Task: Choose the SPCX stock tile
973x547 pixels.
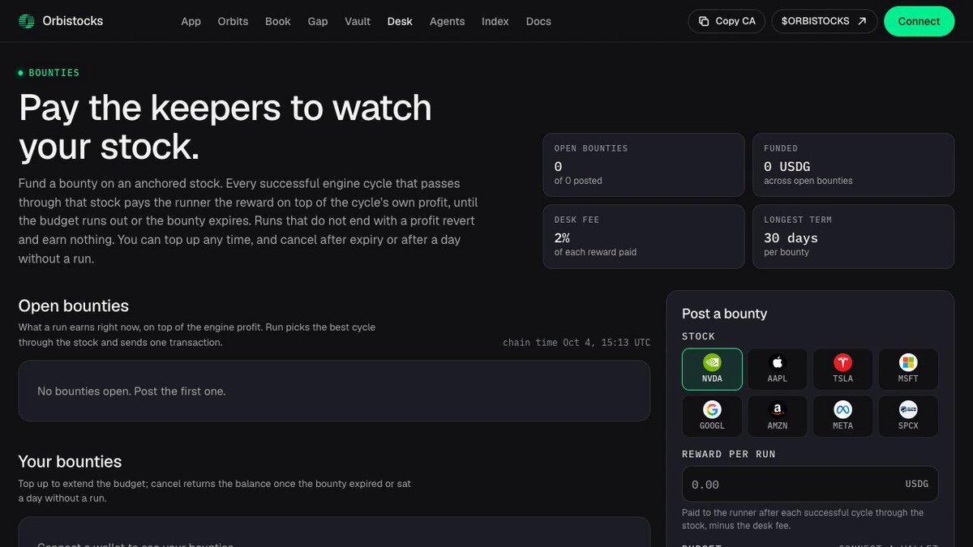Action: pos(908,417)
